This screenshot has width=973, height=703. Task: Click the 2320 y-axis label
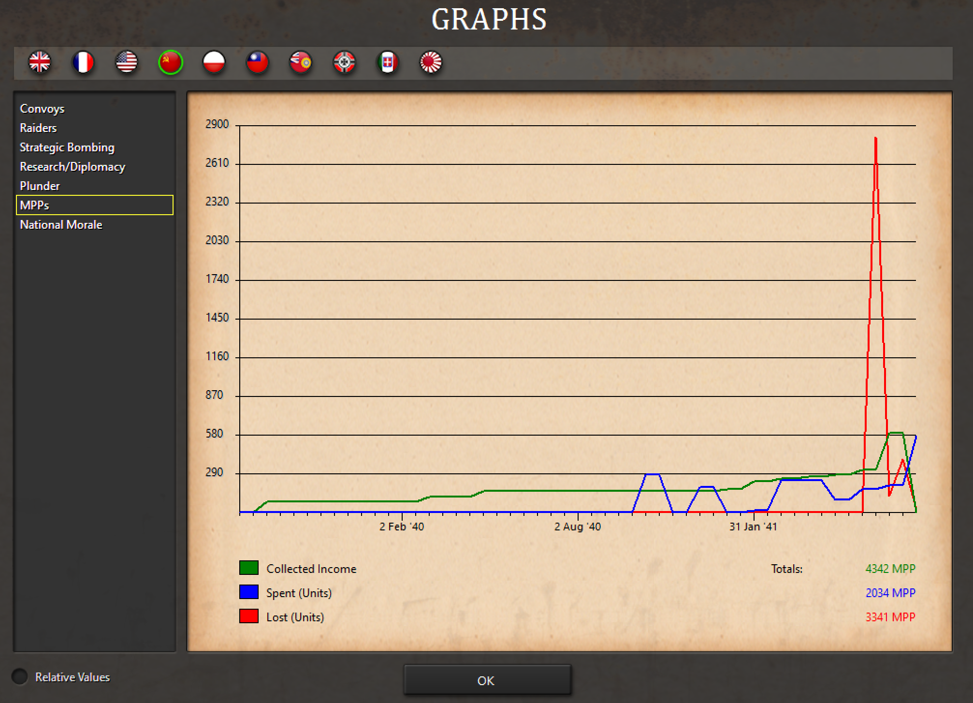click(x=217, y=202)
